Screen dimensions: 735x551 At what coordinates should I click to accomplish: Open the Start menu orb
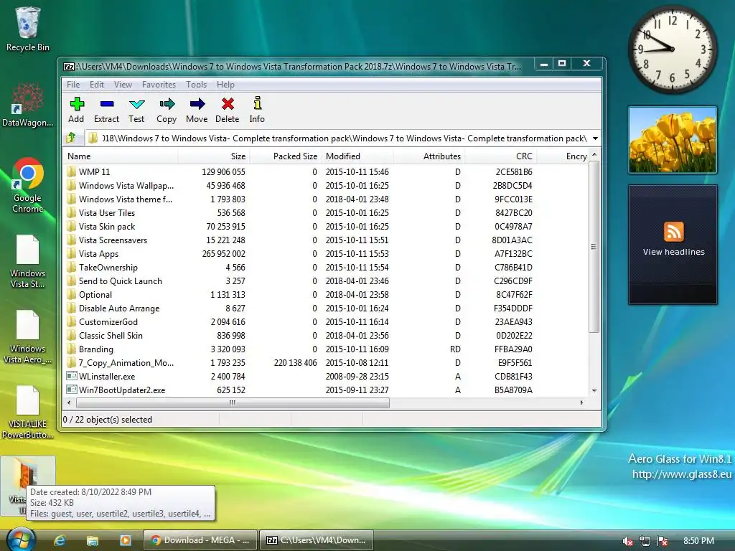(21, 540)
